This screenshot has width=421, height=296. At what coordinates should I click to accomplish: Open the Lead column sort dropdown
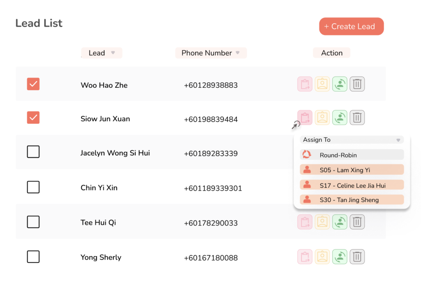[113, 53]
